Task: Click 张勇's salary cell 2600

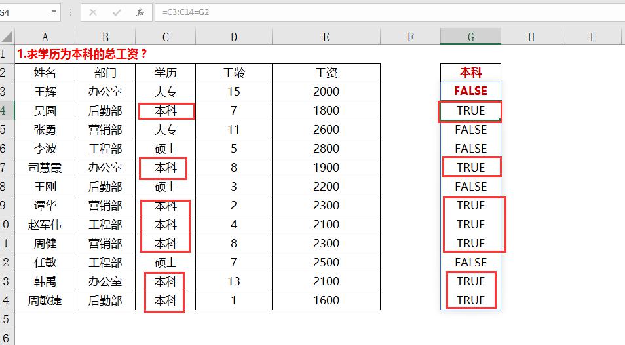Action: 326,130
